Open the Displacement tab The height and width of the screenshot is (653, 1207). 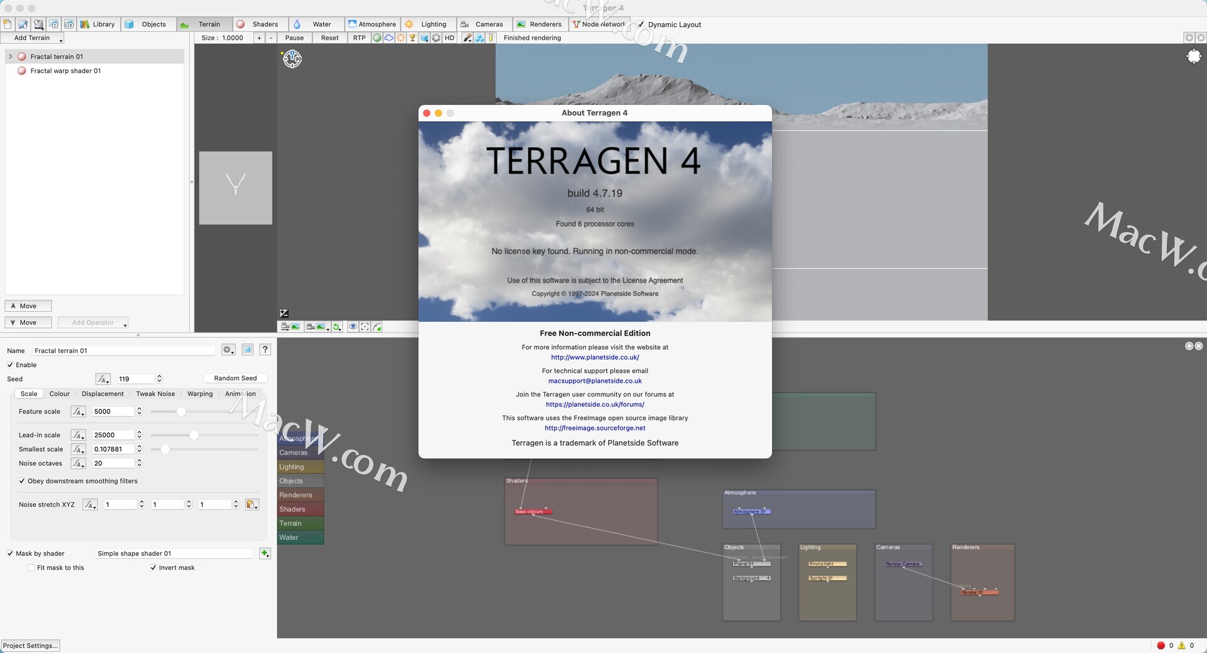click(102, 394)
